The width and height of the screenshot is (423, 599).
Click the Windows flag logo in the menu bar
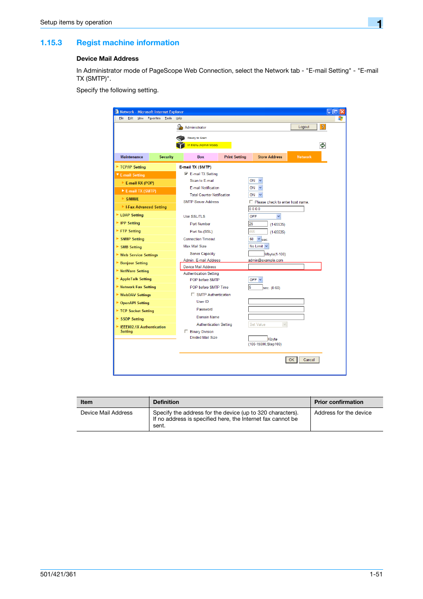341,118
